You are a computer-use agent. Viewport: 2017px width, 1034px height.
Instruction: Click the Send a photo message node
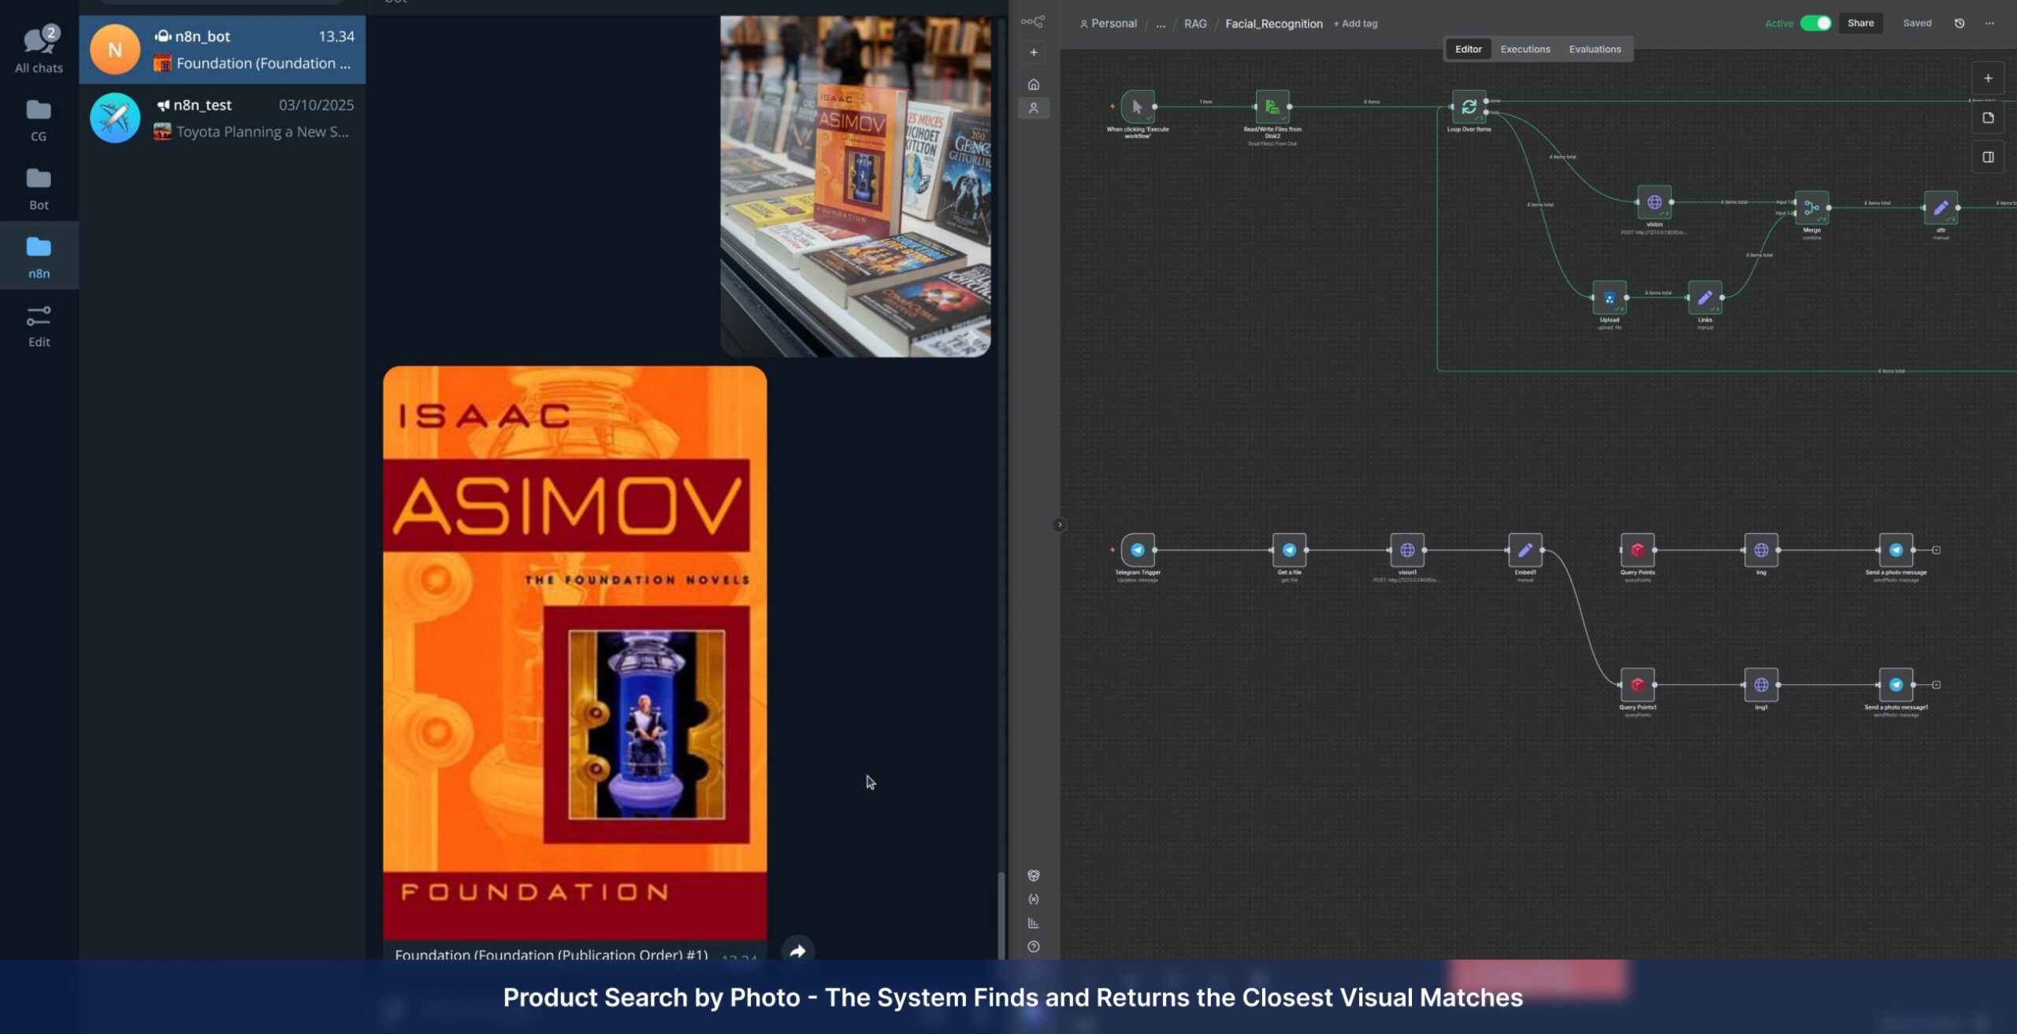point(1896,550)
